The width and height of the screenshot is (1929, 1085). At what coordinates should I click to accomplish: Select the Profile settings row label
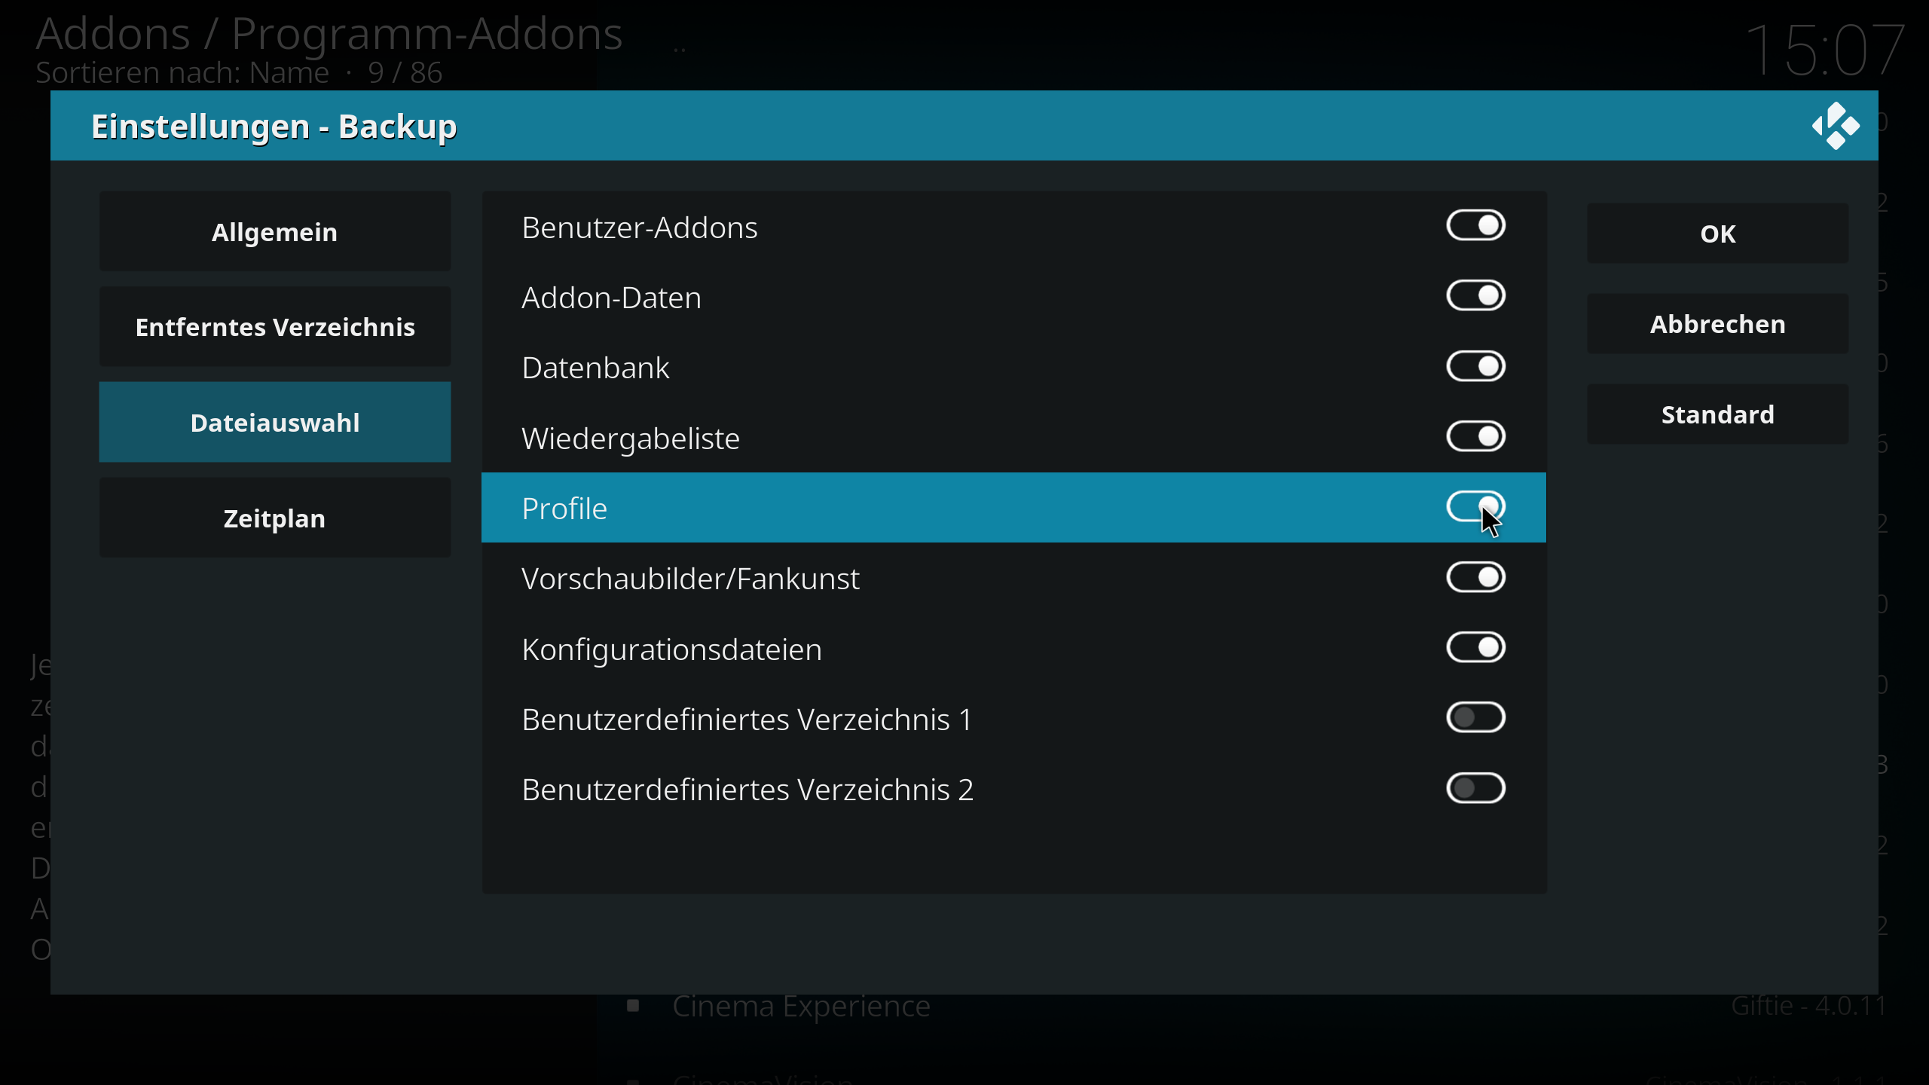click(x=564, y=509)
